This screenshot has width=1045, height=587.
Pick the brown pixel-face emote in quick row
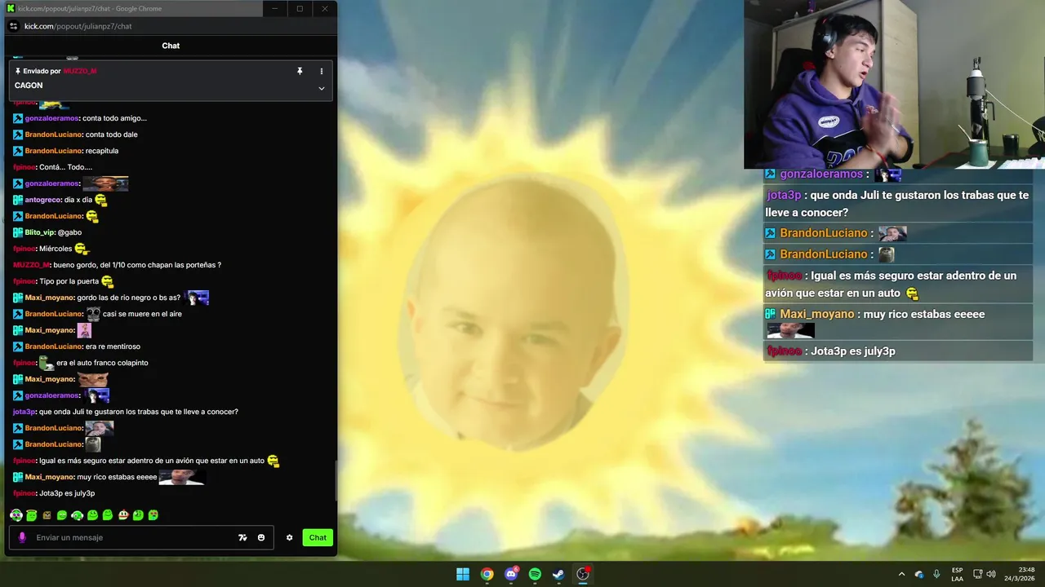coord(47,515)
